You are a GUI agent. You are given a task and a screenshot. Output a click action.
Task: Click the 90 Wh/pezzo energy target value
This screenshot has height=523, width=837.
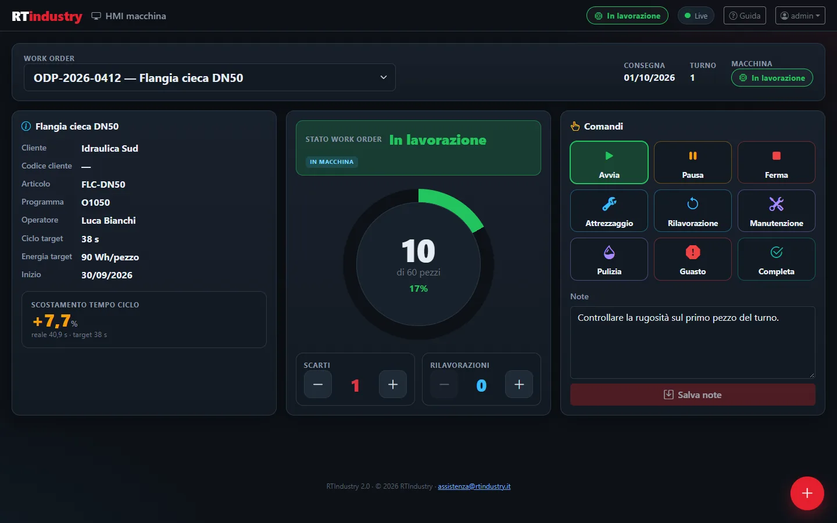(110, 257)
